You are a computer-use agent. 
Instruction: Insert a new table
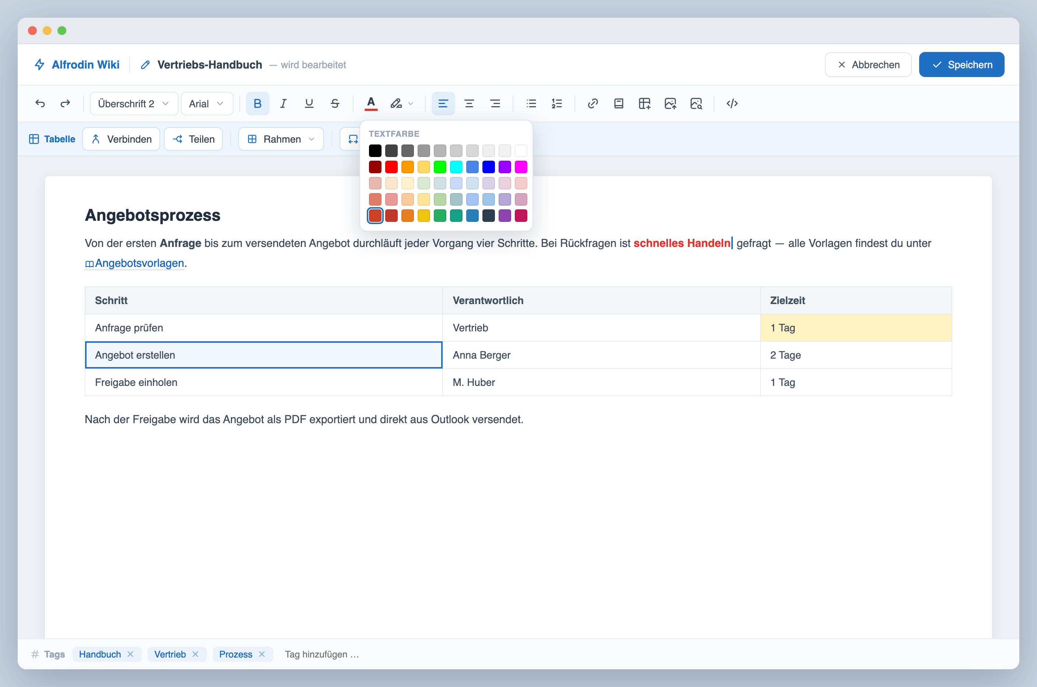point(644,104)
